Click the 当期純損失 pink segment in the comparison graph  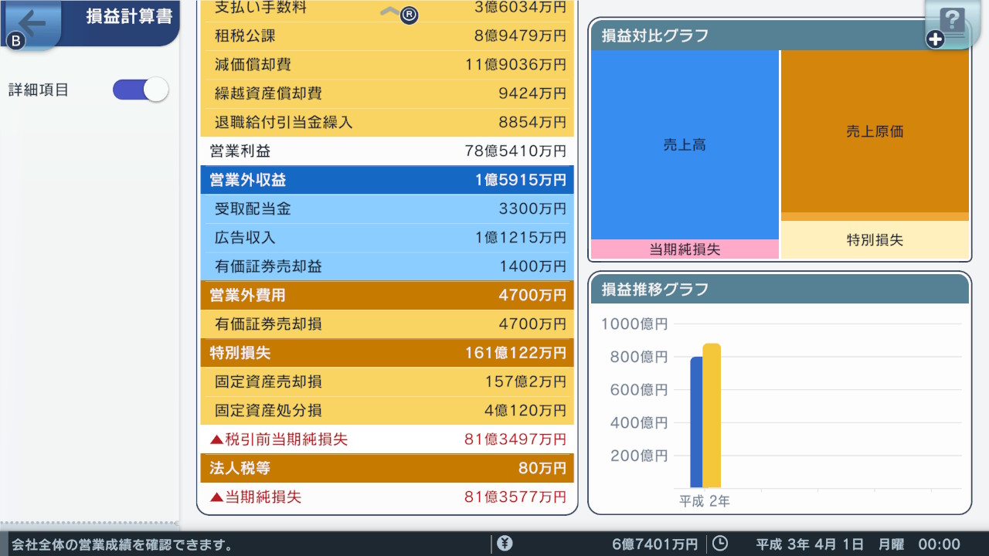[685, 249]
